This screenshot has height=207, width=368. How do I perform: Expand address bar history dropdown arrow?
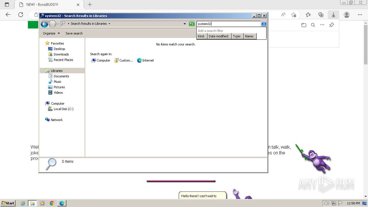tap(185, 24)
